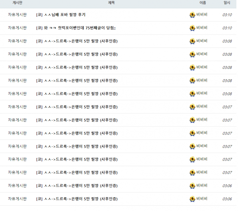Click the 이름 column header
This screenshot has width=238, height=211.
click(x=203, y=3)
